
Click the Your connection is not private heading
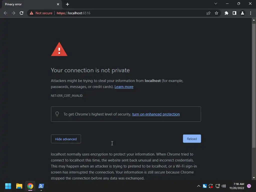click(90, 70)
